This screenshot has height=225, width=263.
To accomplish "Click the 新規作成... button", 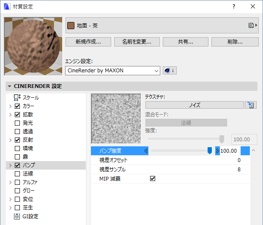I will coord(88,42).
